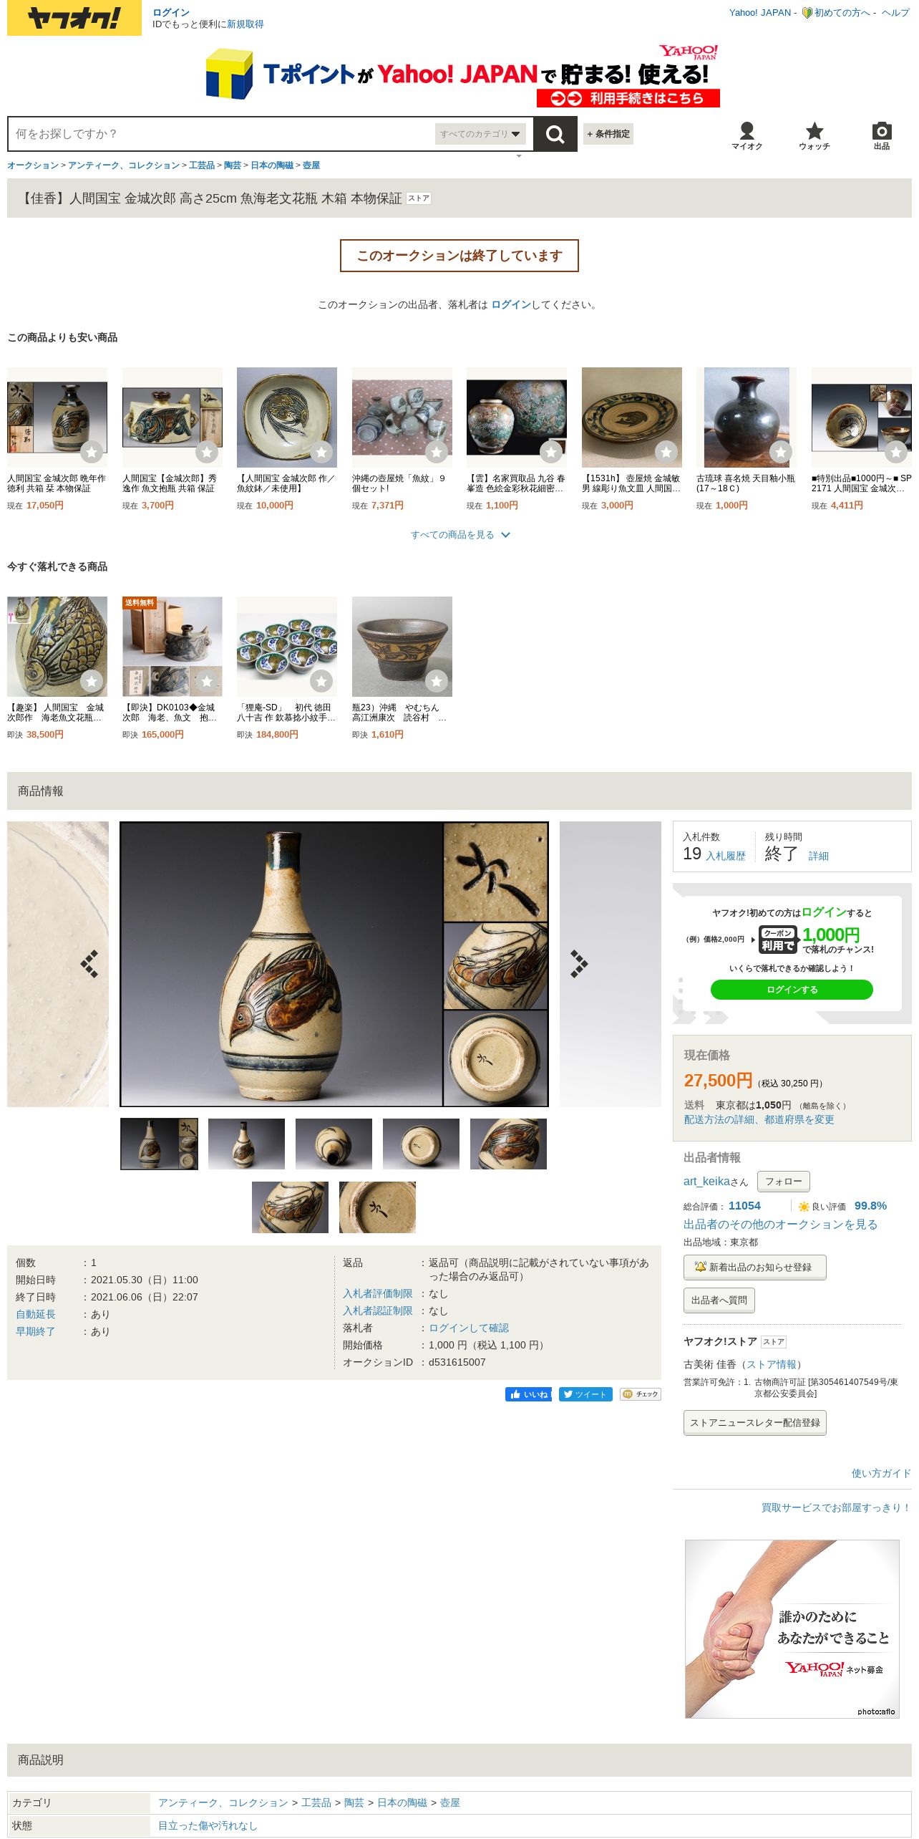919x1839 pixels.
Task: Focus the 何をお探しですか search field
Action: [x=222, y=134]
